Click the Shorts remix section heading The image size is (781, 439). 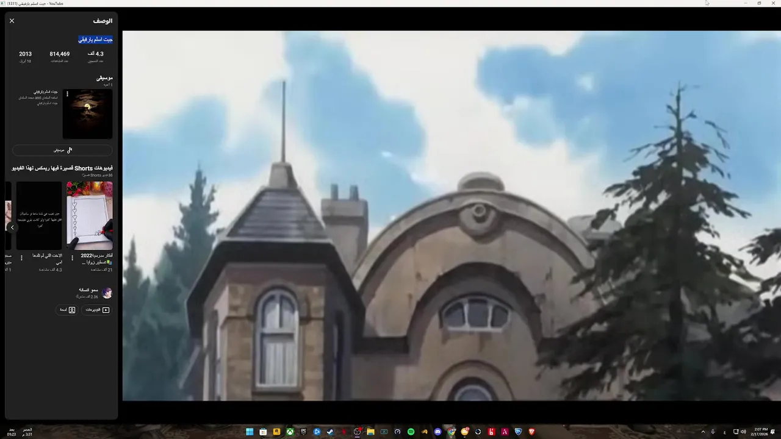pos(63,168)
